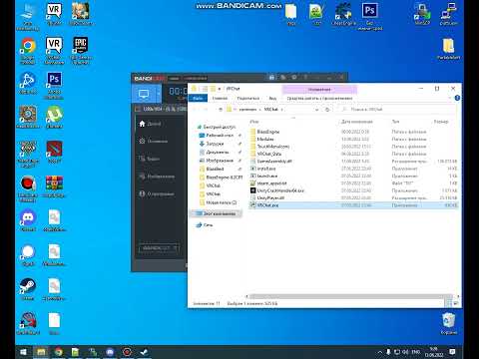Select the GameAssembly.dll file

pyautogui.click(x=270, y=161)
